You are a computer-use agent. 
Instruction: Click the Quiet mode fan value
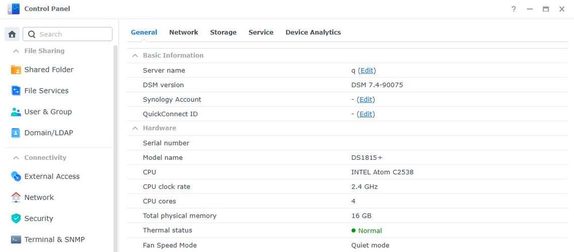(370, 245)
